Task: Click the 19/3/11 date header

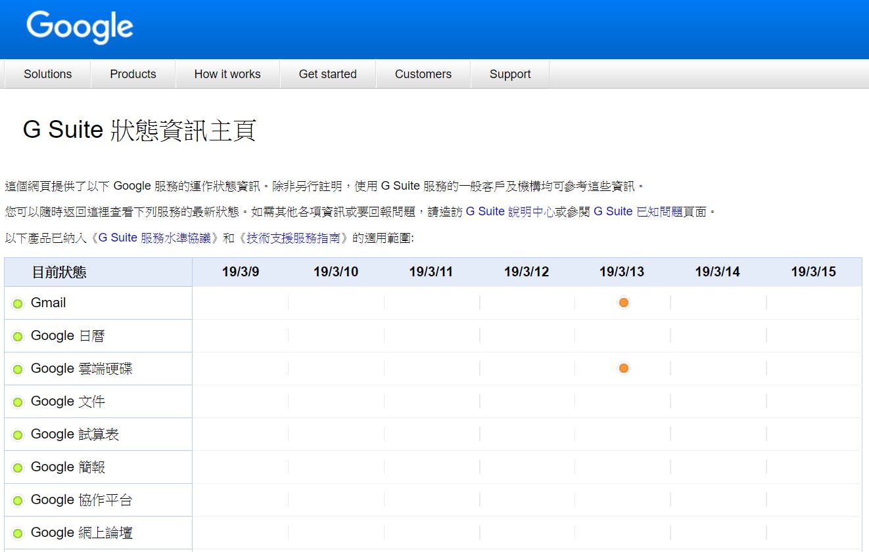Action: 431,272
